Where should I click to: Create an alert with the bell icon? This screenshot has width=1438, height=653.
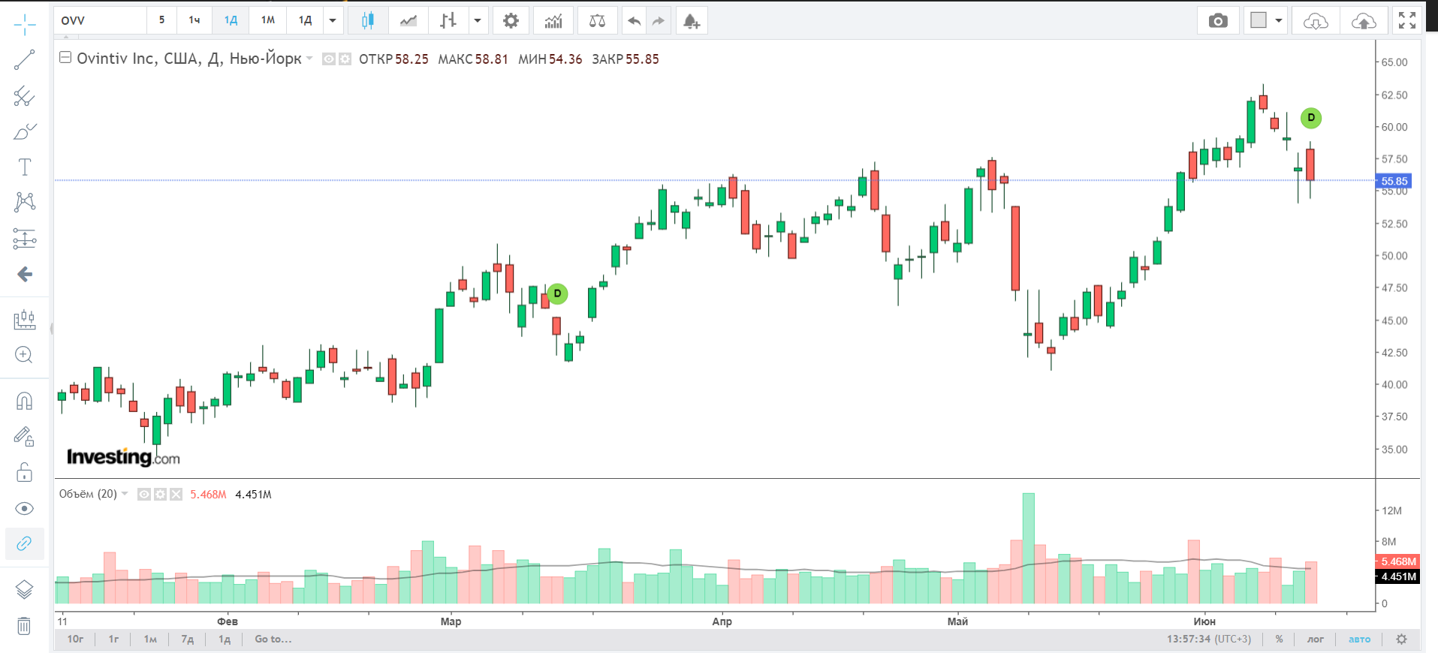[692, 21]
